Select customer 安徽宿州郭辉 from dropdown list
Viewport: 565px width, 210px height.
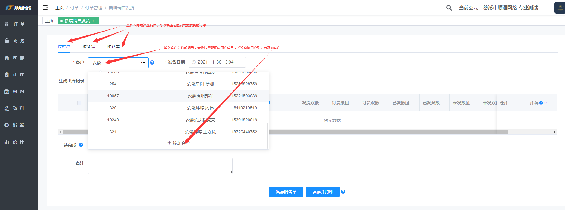pos(200,96)
